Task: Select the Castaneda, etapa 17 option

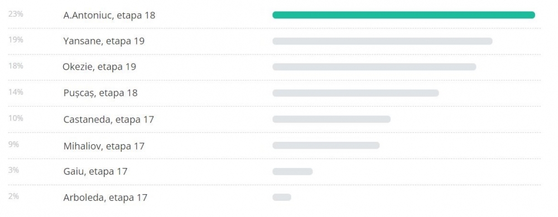Action: pos(109,120)
